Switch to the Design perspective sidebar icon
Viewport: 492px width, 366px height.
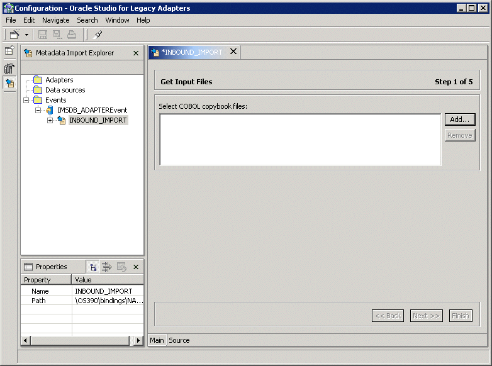point(9,68)
